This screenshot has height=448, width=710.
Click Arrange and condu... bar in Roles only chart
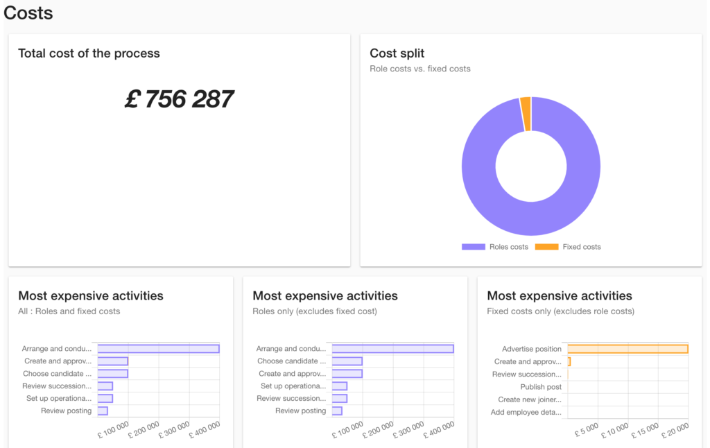(x=393, y=349)
